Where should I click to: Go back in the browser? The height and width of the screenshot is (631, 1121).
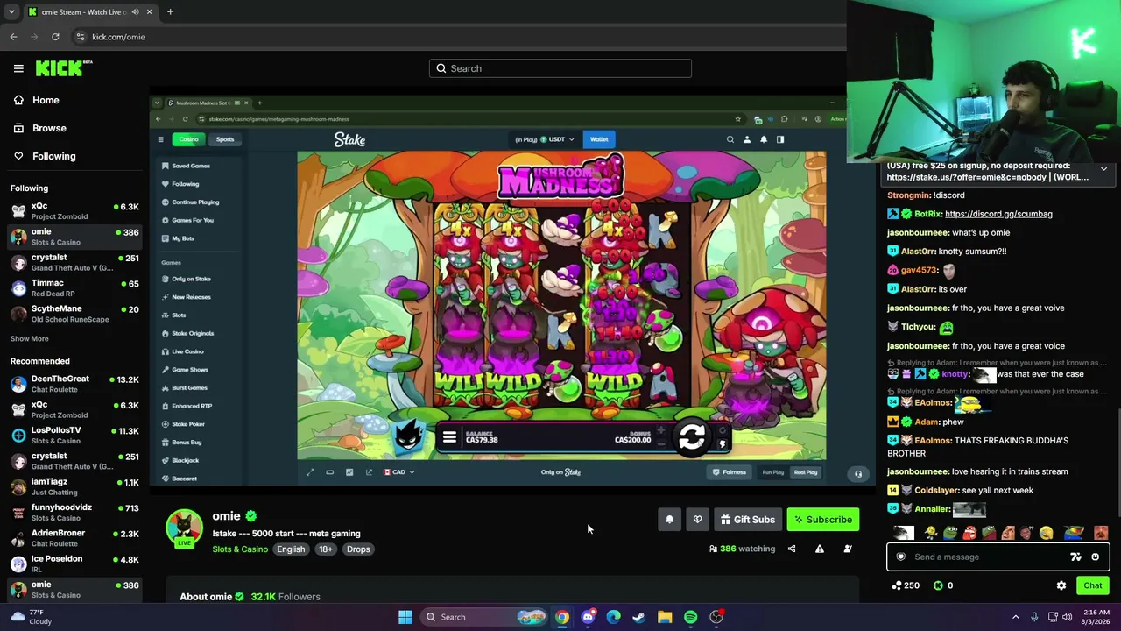[13, 37]
